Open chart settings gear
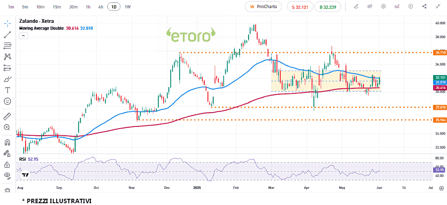 384,7
